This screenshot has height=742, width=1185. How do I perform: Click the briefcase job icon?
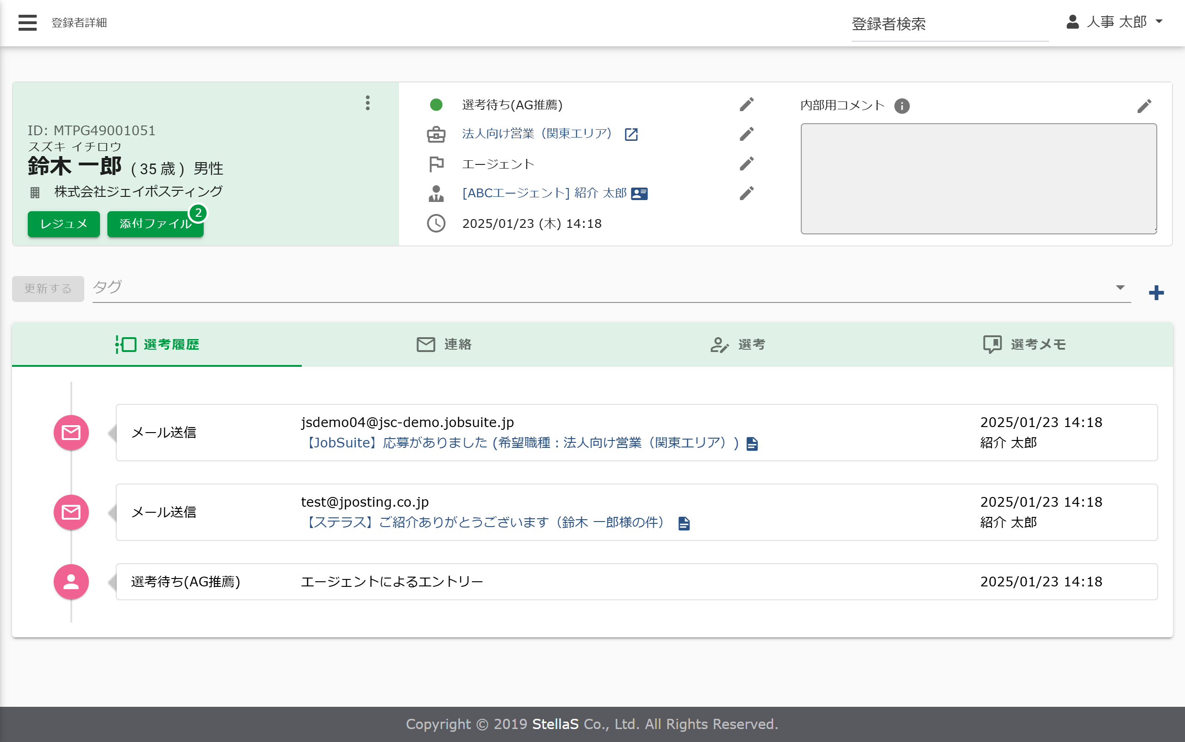coord(436,134)
